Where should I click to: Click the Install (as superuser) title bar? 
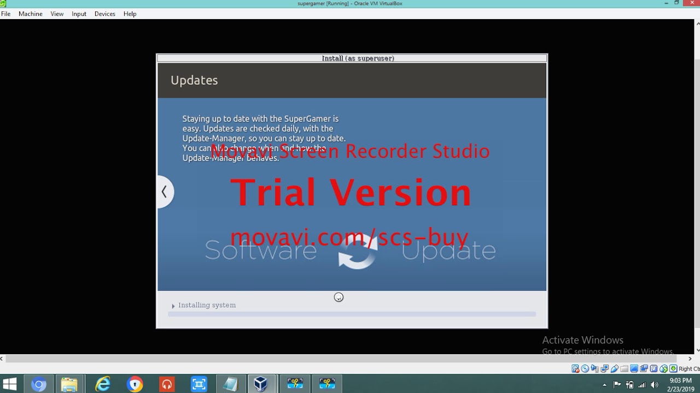[352, 58]
